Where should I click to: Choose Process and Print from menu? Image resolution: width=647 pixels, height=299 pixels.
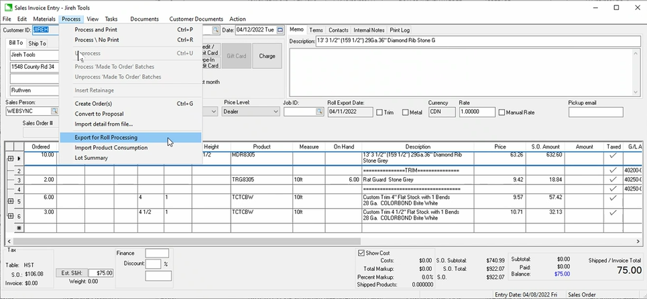coord(96,29)
